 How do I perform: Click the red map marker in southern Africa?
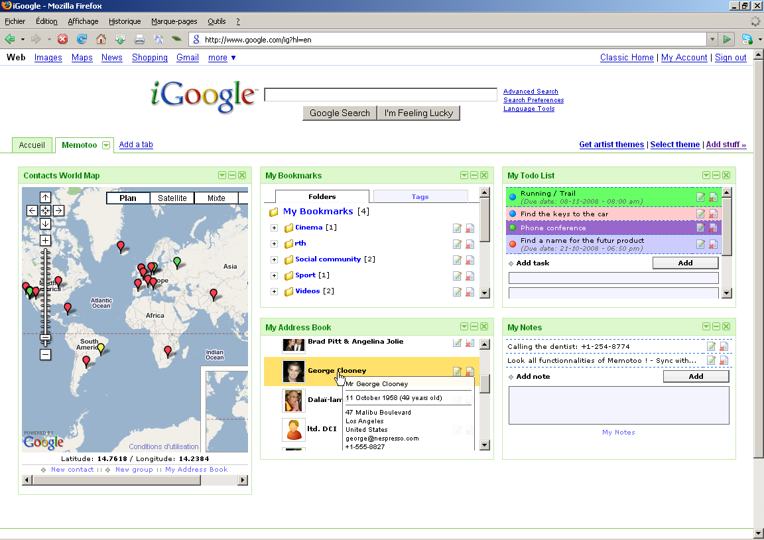(168, 352)
